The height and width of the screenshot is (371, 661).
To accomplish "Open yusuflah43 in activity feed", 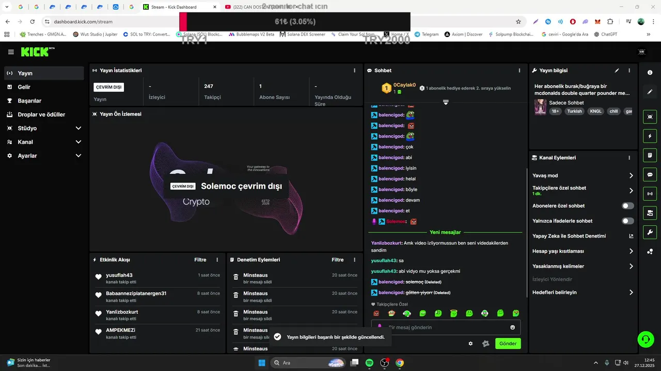I will (119, 275).
